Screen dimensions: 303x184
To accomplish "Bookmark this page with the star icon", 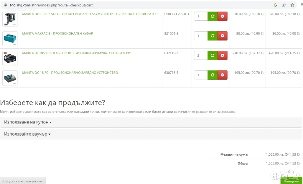I will [292, 5].
